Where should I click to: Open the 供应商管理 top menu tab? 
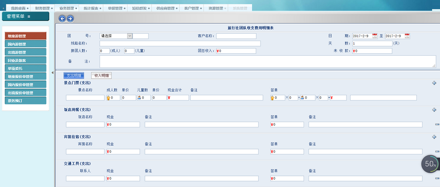coord(165,8)
